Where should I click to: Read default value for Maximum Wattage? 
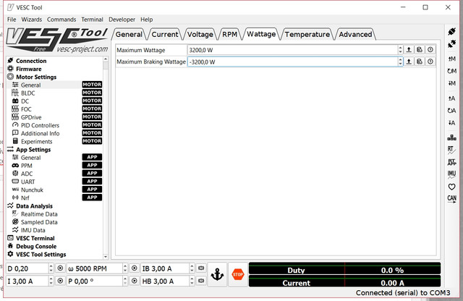pyautogui.click(x=420, y=50)
